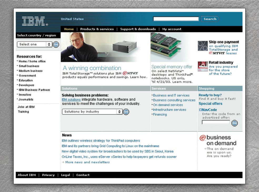The width and height of the screenshot is (259, 192).
Task: Open Business and IT services
Action: point(171,95)
